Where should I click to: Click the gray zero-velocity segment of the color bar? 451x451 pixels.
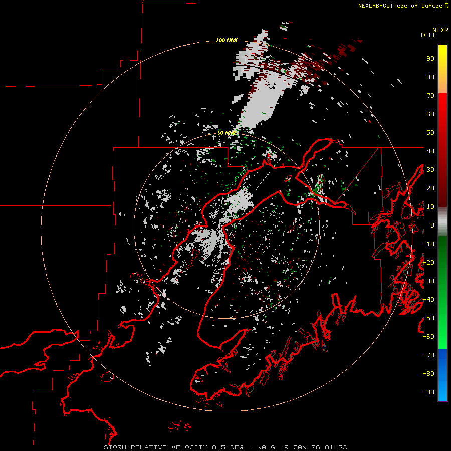pos(442,222)
